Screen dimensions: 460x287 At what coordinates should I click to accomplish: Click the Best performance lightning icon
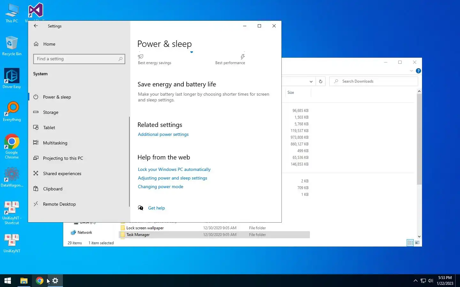point(243,56)
